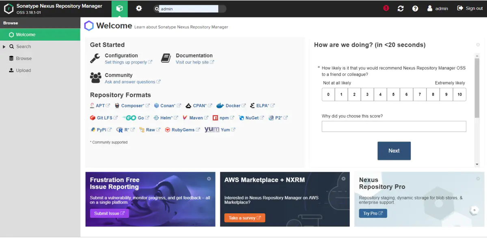This screenshot has height=238, width=487.
Task: Select Upload in the Browse sidebar
Action: click(x=23, y=71)
